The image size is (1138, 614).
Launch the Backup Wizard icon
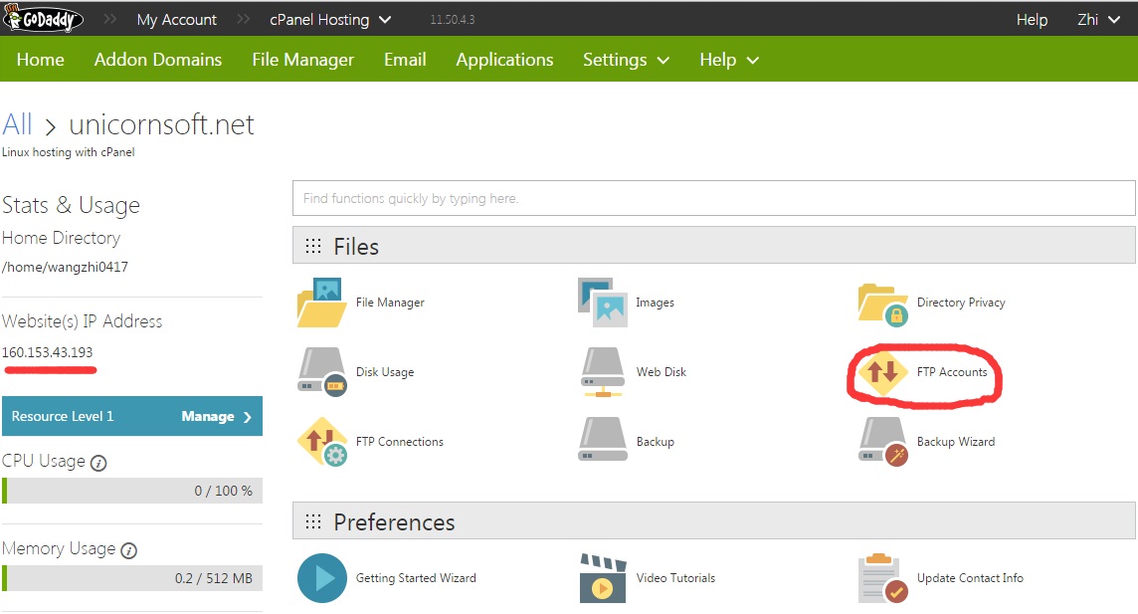pyautogui.click(x=882, y=442)
